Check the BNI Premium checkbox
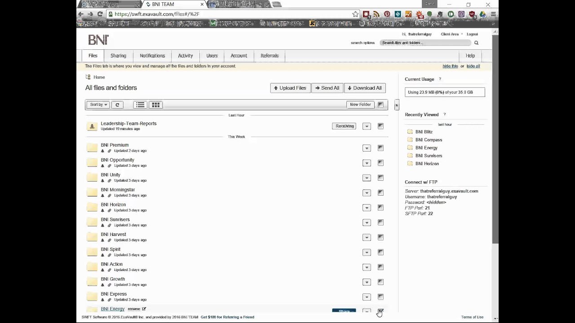This screenshot has width=575, height=323. click(x=380, y=148)
